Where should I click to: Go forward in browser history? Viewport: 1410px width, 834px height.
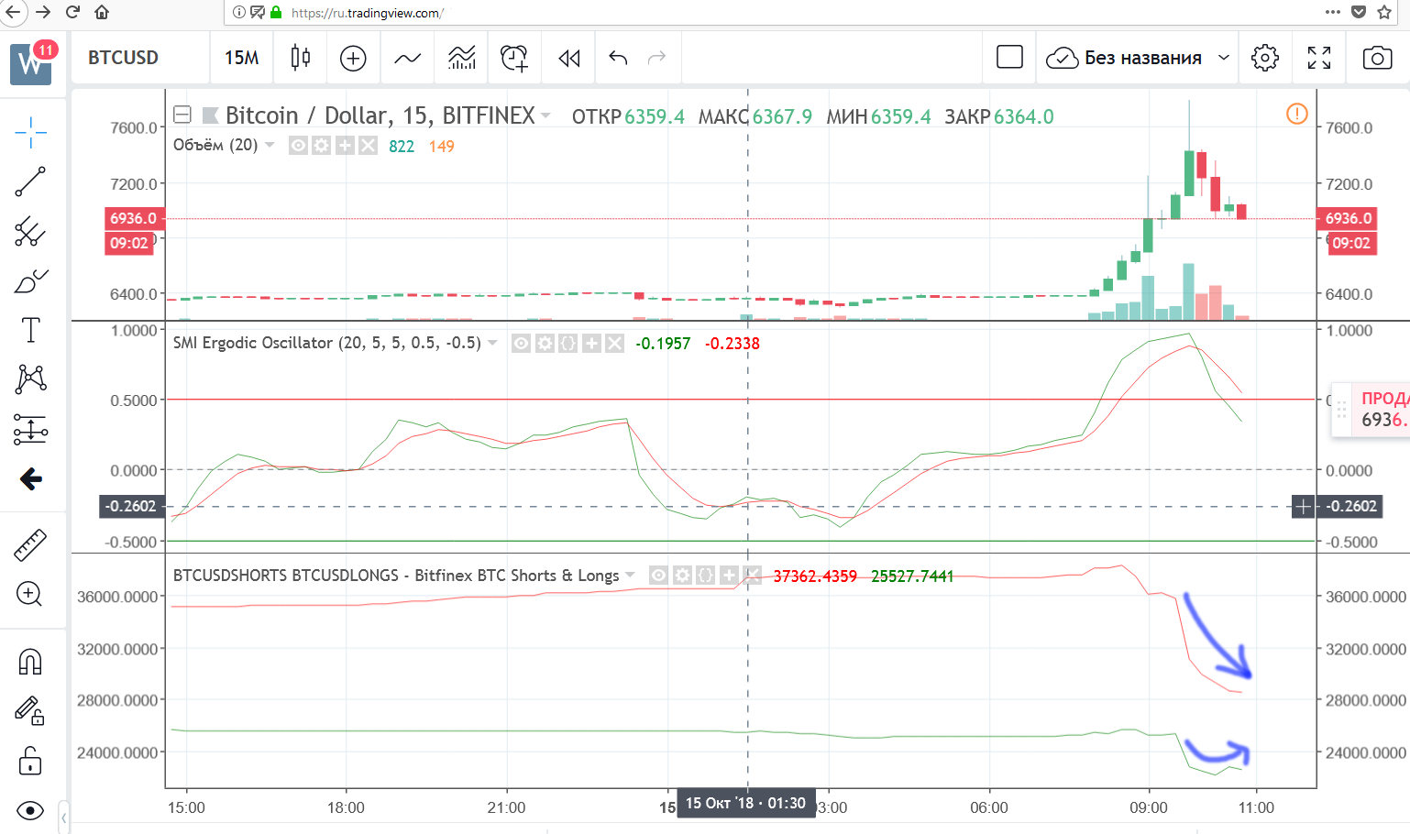click(43, 12)
